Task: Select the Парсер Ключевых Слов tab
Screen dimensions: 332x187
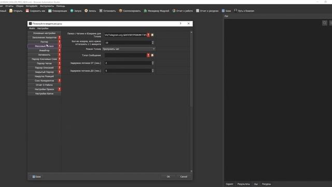Action: click(x=44, y=59)
